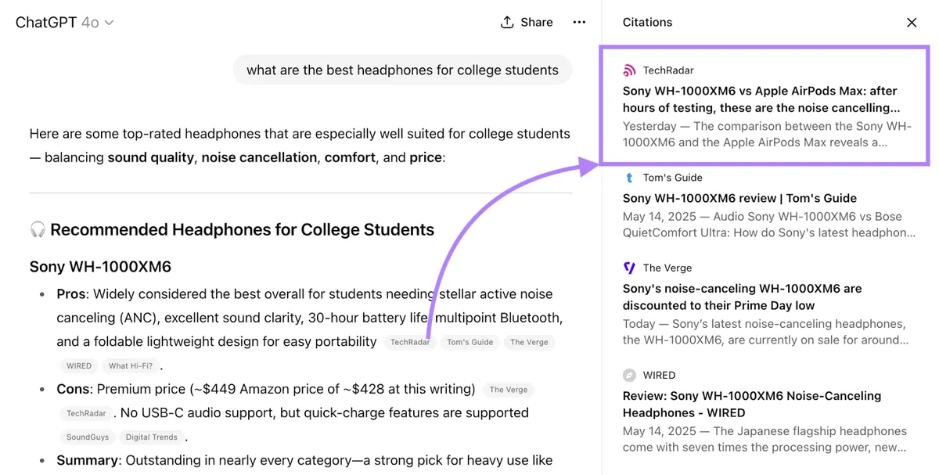Click the "Yesterday" snippet under the TechRadar citation

tap(768, 135)
